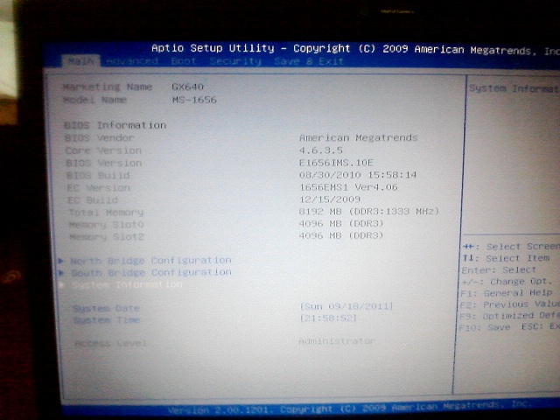This screenshot has height=420, width=560.
Task: Click the Total Memory value 8192 MB
Action: click(x=320, y=212)
